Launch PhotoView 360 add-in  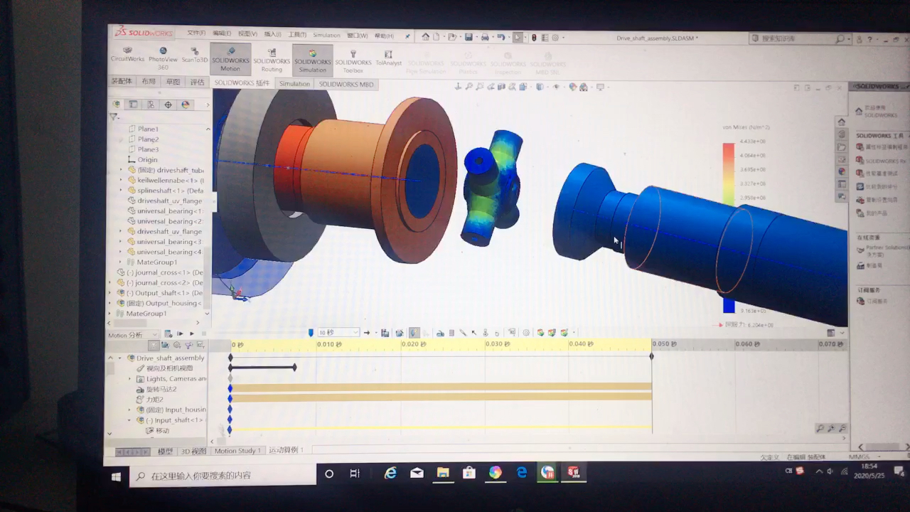tap(163, 58)
